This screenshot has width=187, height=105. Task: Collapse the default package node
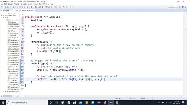(6, 20)
